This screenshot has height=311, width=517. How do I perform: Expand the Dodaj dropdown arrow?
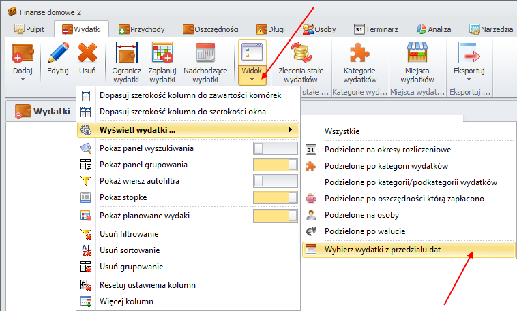[23, 79]
